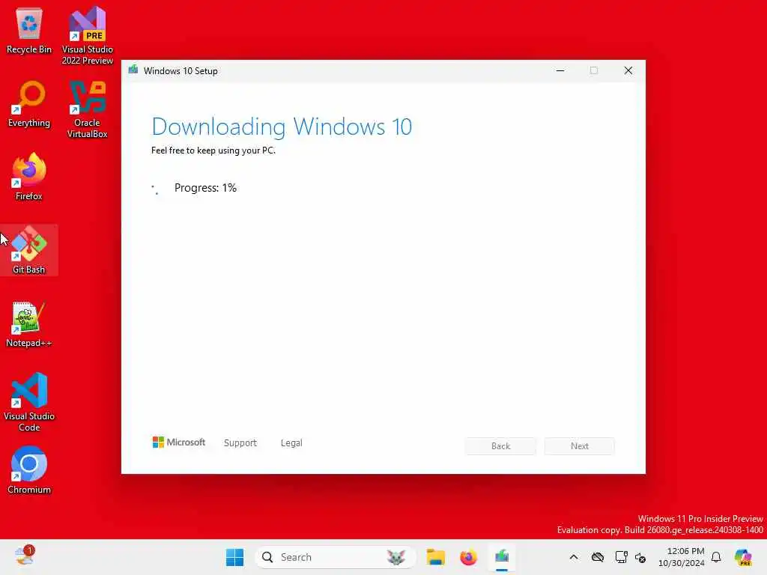
Task: Select the Git Bash desktop shortcut
Action: tap(29, 250)
